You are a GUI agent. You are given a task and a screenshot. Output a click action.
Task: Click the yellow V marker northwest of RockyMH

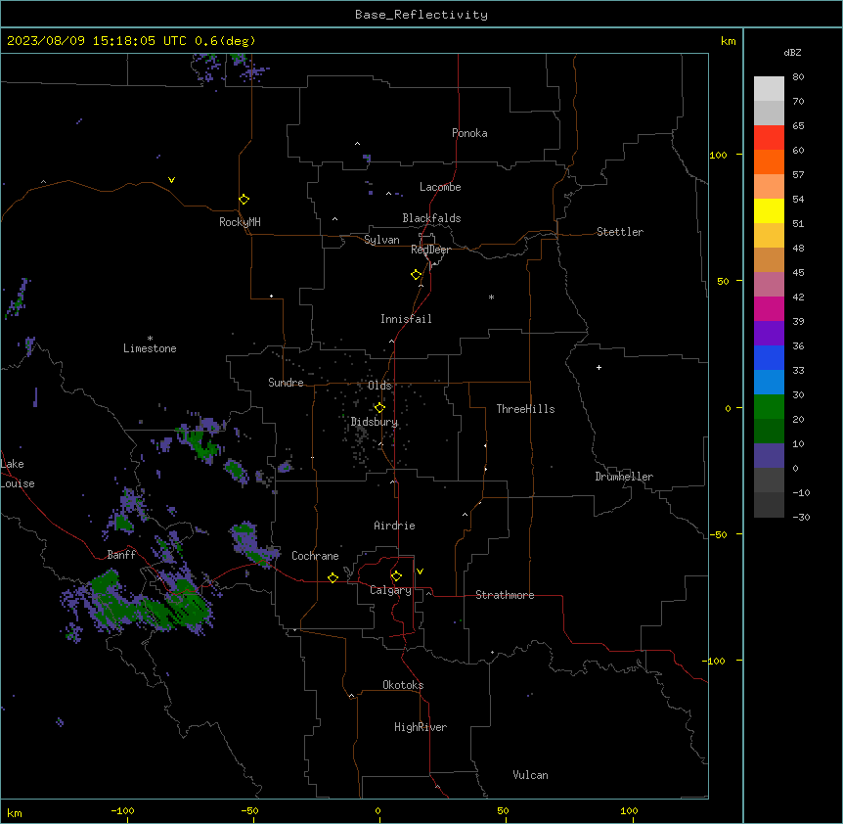[171, 180]
